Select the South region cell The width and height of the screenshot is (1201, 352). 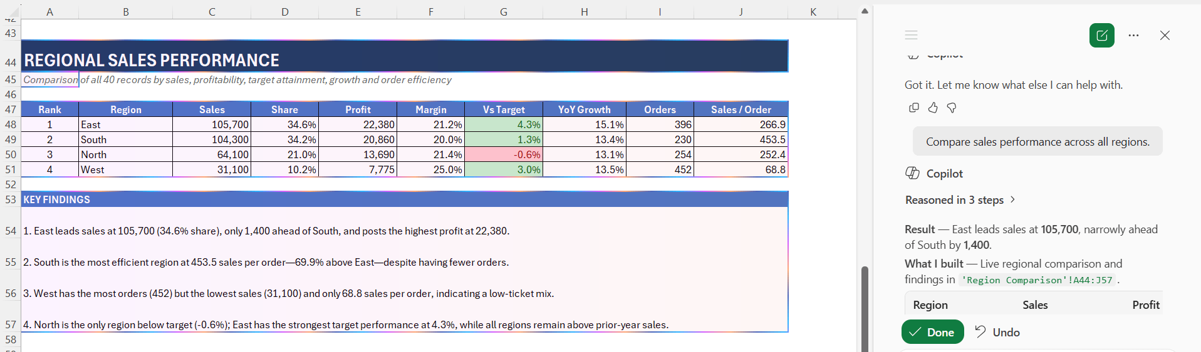126,139
